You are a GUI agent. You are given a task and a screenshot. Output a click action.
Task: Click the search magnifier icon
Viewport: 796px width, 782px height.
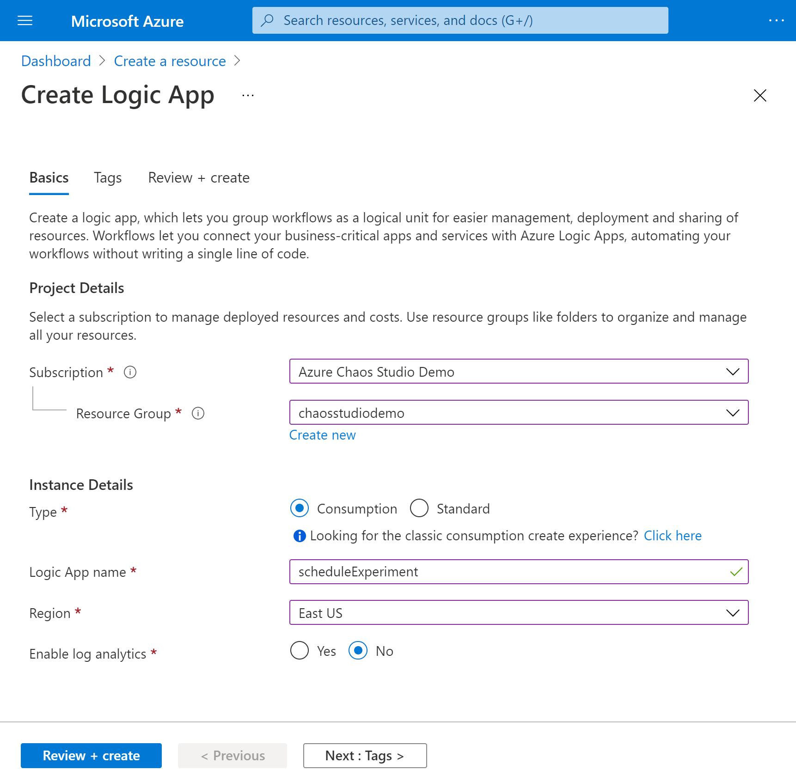click(x=267, y=20)
